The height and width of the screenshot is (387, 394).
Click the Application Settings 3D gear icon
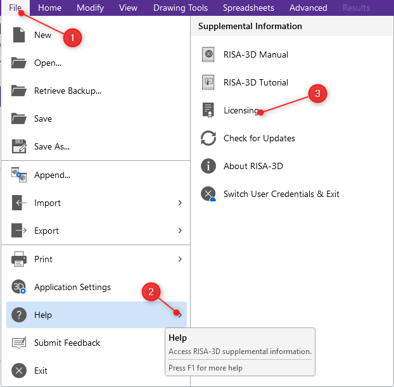[x=19, y=287]
